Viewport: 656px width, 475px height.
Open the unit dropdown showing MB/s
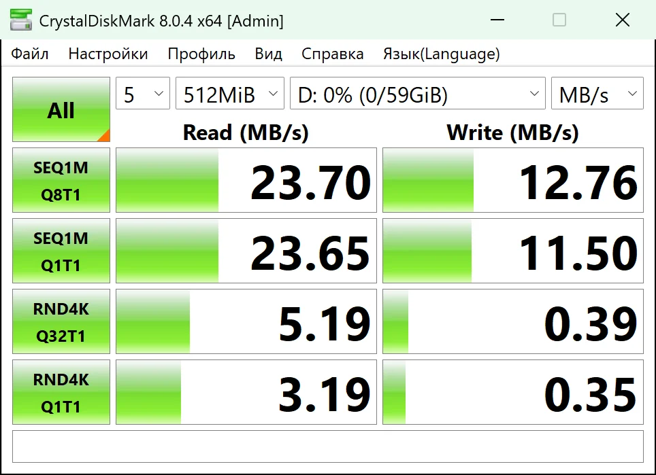coord(597,93)
